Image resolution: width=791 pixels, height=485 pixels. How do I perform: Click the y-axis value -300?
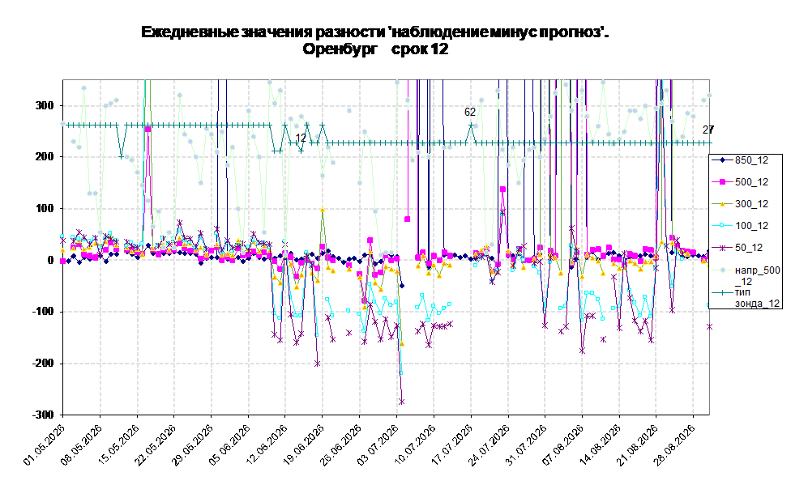(x=42, y=415)
